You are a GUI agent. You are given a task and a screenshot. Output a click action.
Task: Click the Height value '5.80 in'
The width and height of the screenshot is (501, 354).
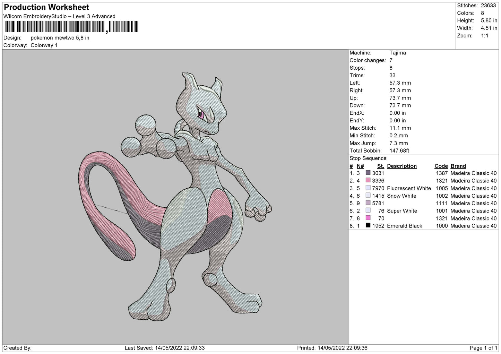point(489,21)
